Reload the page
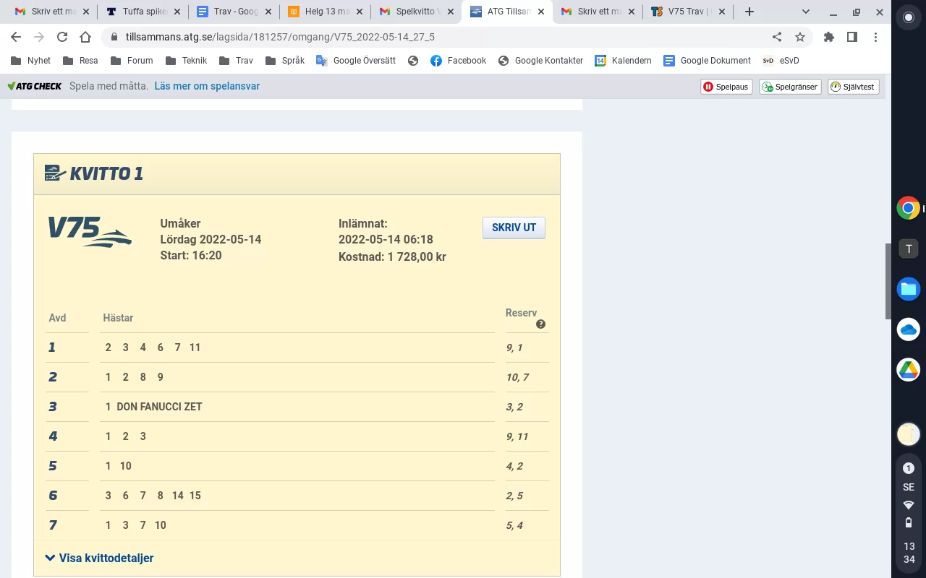This screenshot has width=926, height=578. 62,37
